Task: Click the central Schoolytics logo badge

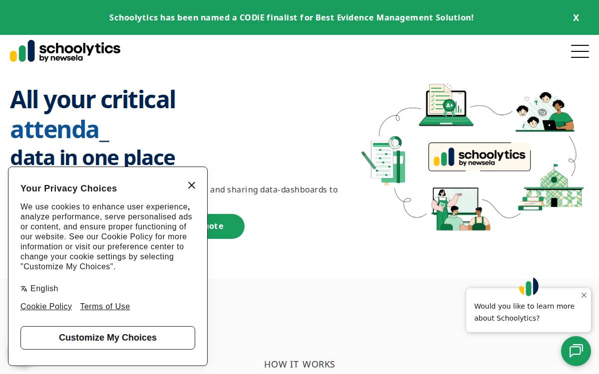Action: pyautogui.click(x=479, y=157)
